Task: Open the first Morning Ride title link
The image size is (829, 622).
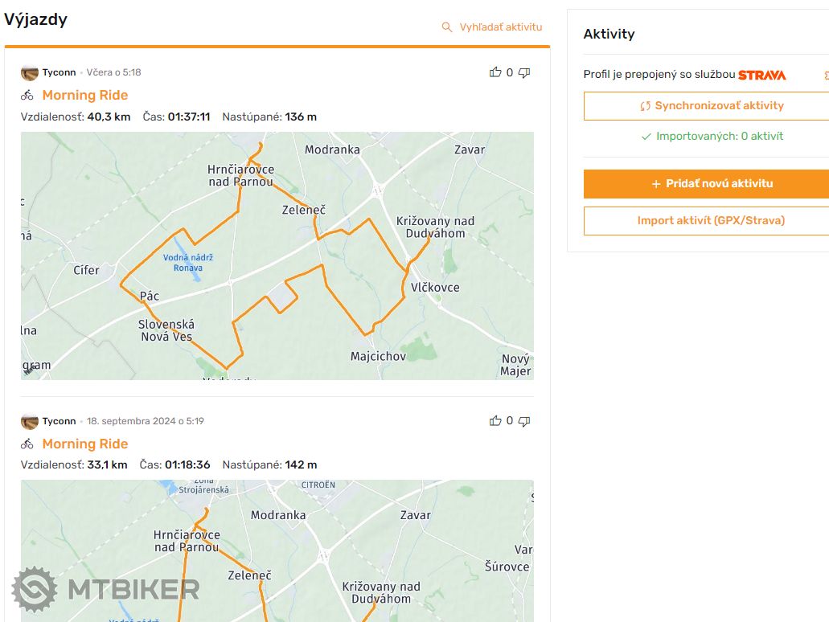Action: click(x=85, y=95)
